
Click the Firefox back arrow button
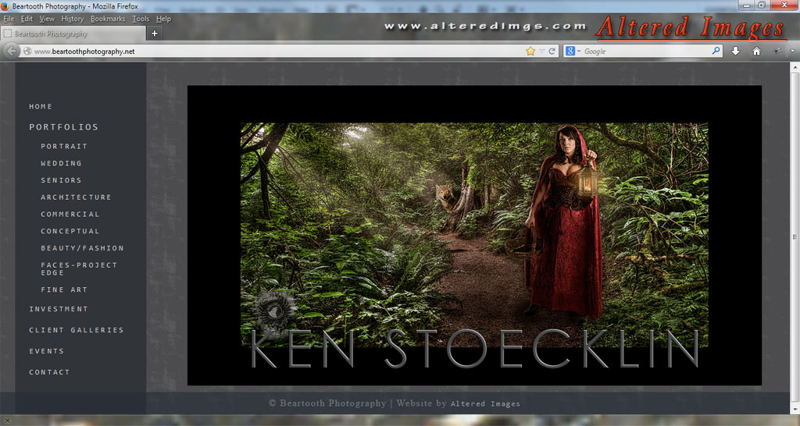(x=11, y=51)
